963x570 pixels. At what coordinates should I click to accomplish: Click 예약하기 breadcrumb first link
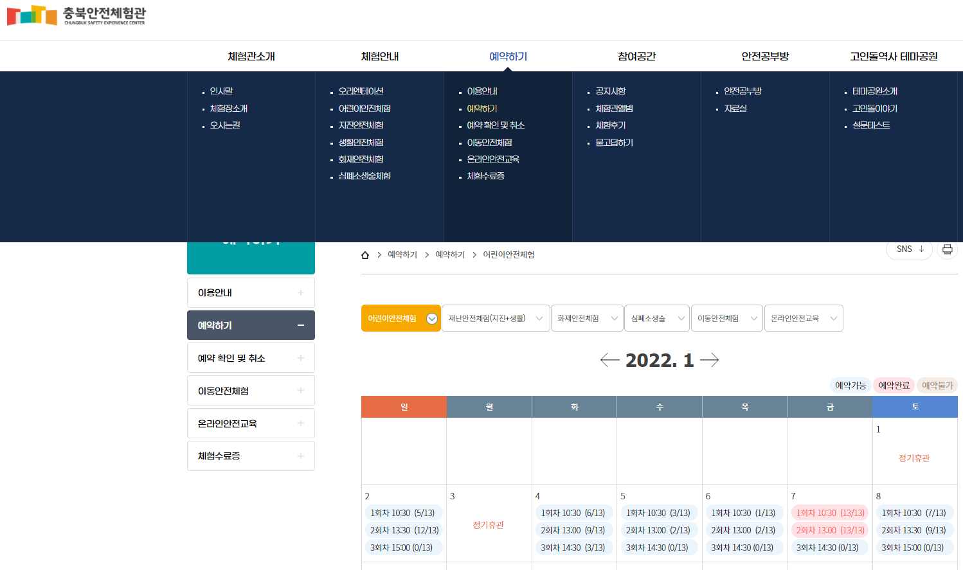pyautogui.click(x=402, y=255)
